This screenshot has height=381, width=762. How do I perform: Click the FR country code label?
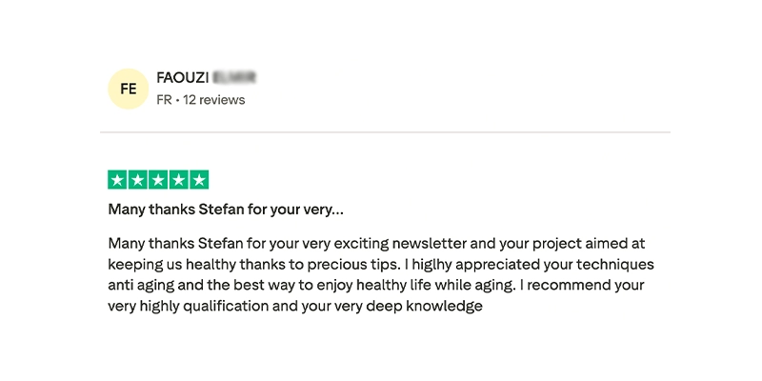(x=164, y=100)
